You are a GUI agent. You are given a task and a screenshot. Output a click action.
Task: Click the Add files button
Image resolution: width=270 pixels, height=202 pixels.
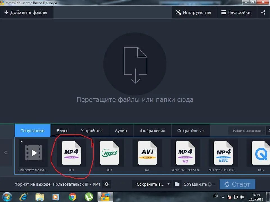(26, 12)
